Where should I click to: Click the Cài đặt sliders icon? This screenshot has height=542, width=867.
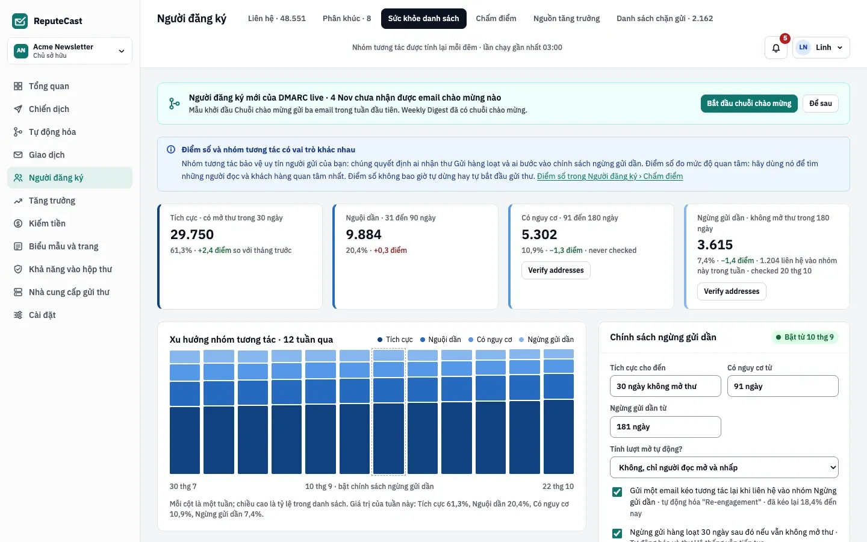point(18,315)
